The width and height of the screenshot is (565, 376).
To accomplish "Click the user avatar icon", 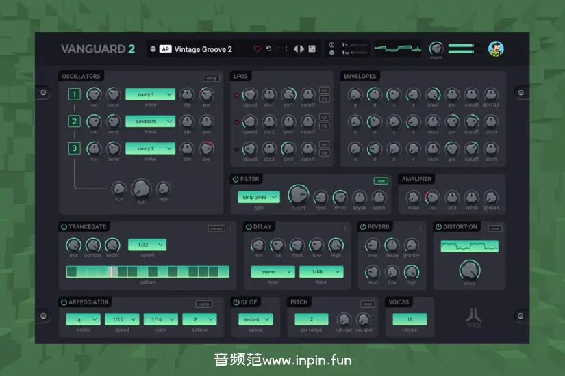I will point(495,49).
